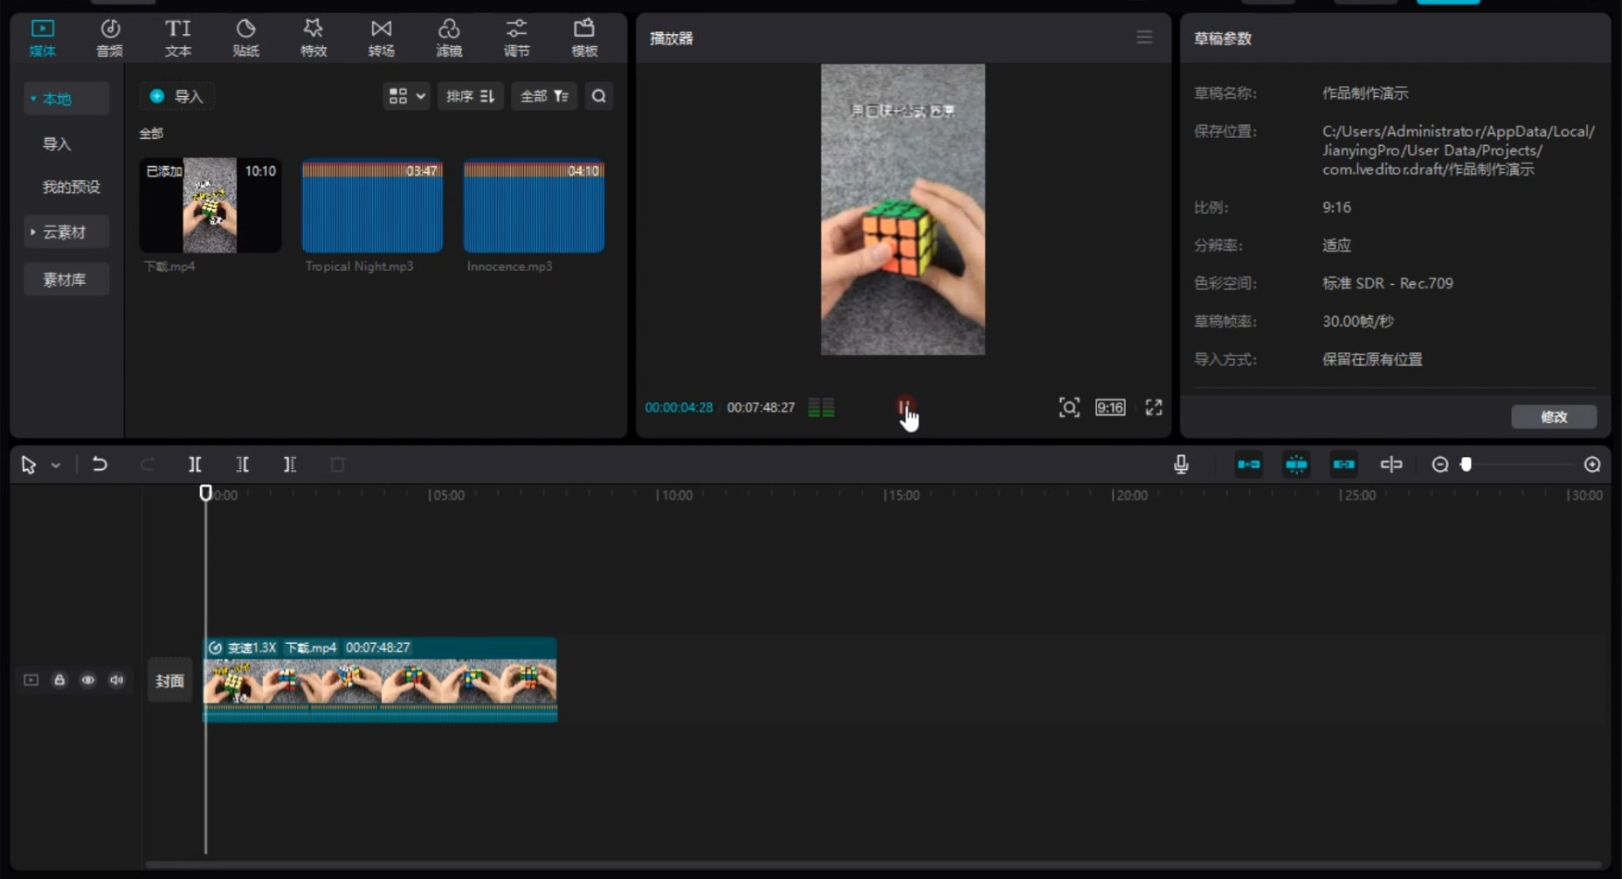Click the split clip tool icon
Viewport: 1622px width, 879px height.
click(195, 465)
